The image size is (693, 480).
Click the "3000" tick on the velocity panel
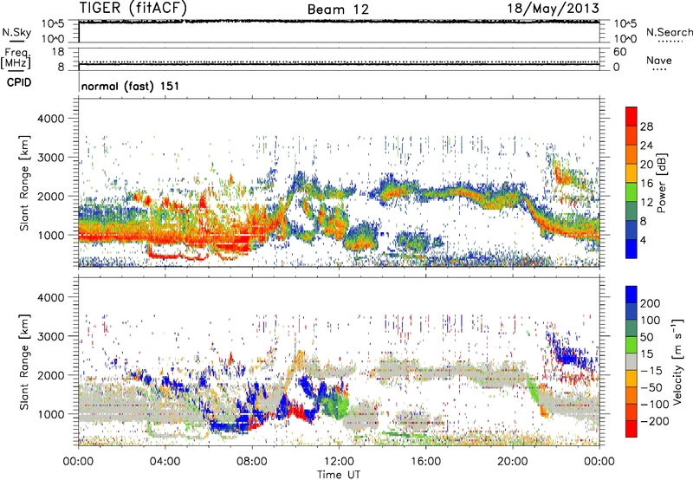(x=50, y=336)
